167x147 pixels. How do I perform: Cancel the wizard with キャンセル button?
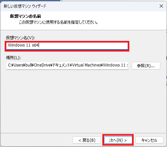(149, 140)
